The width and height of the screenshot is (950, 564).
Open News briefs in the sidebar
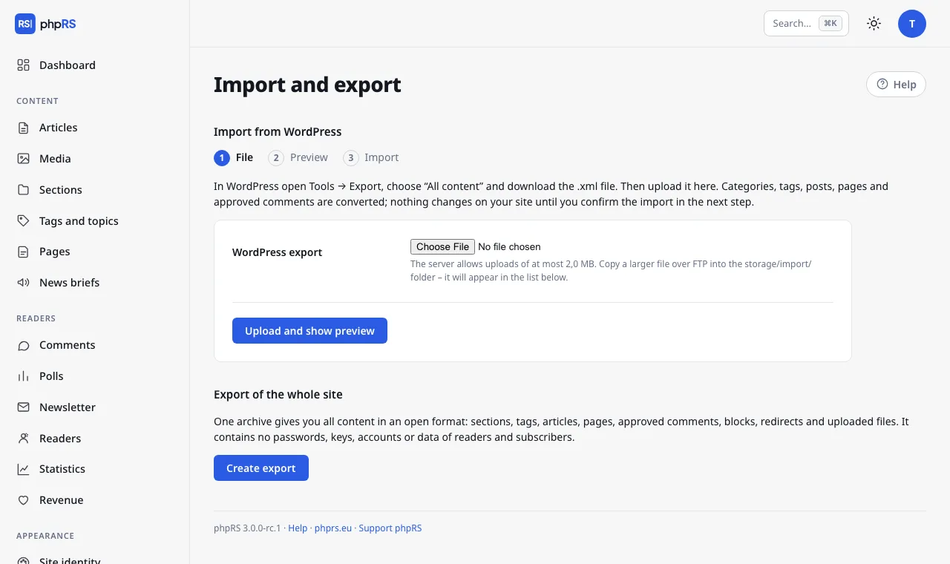pos(95,283)
